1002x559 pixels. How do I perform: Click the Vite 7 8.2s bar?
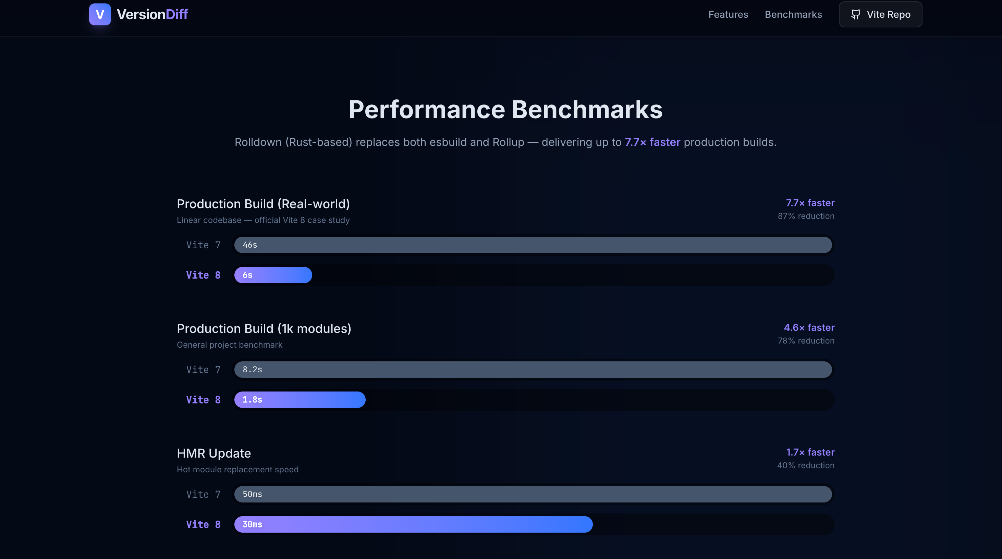[x=533, y=370]
